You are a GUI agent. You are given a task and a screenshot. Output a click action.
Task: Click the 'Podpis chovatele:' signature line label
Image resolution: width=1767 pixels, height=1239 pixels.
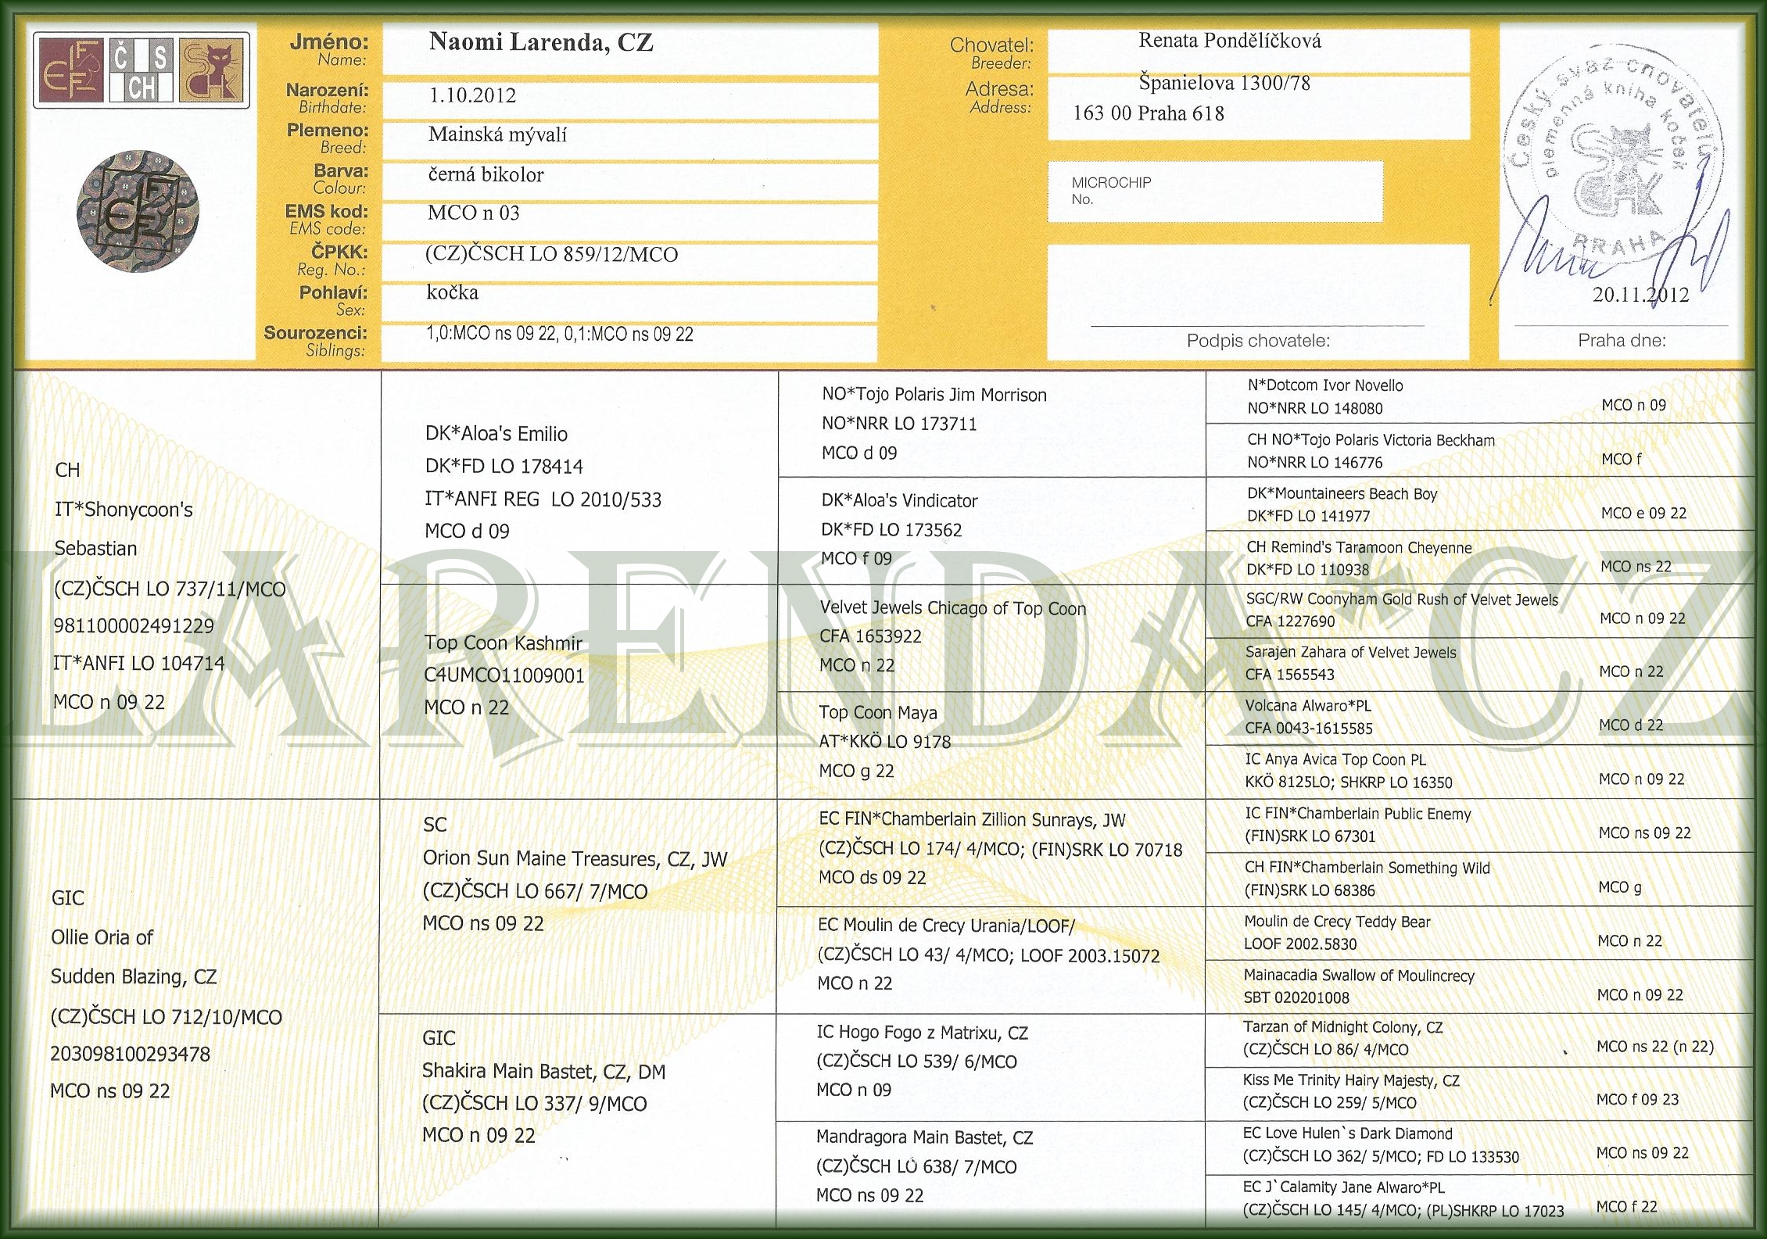(x=1258, y=341)
